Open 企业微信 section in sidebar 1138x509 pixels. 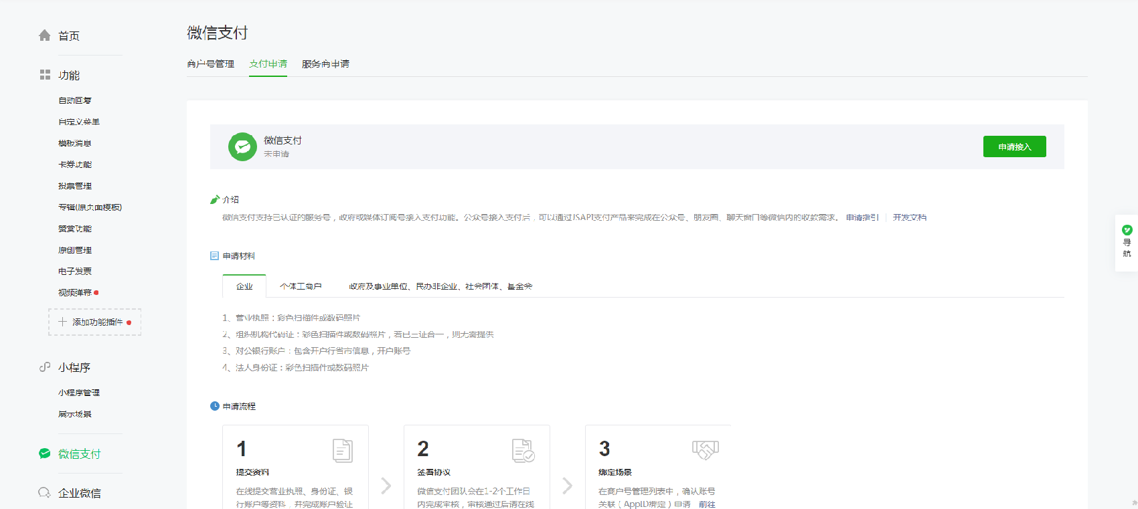80,493
